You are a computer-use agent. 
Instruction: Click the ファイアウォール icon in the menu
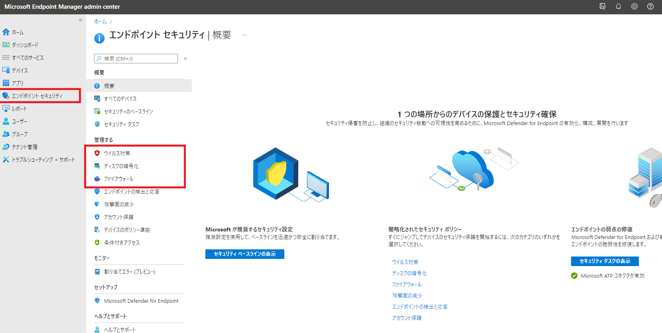[x=97, y=178]
